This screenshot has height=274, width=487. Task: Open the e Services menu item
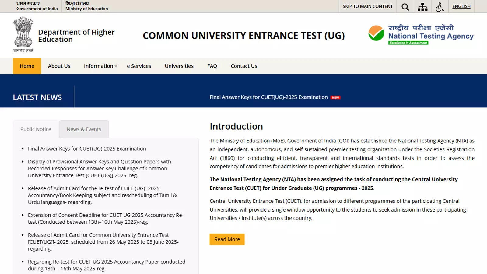pyautogui.click(x=139, y=66)
